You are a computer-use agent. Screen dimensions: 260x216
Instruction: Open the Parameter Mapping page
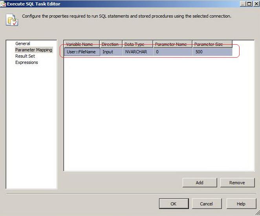tap(33, 50)
